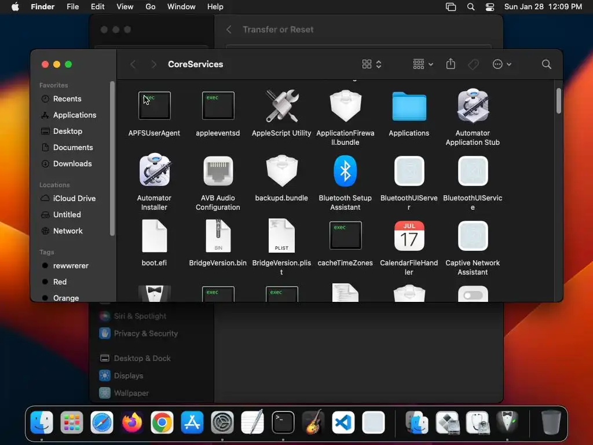The height and width of the screenshot is (445, 593).
Task: Launch Google Chrome from the Dock
Action: tap(162, 422)
